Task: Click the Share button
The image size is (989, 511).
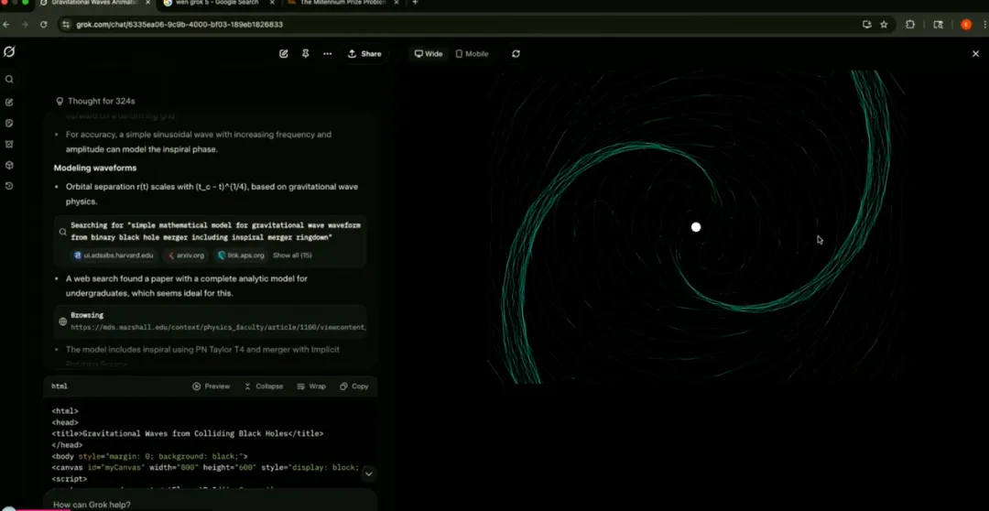Action: pos(364,54)
